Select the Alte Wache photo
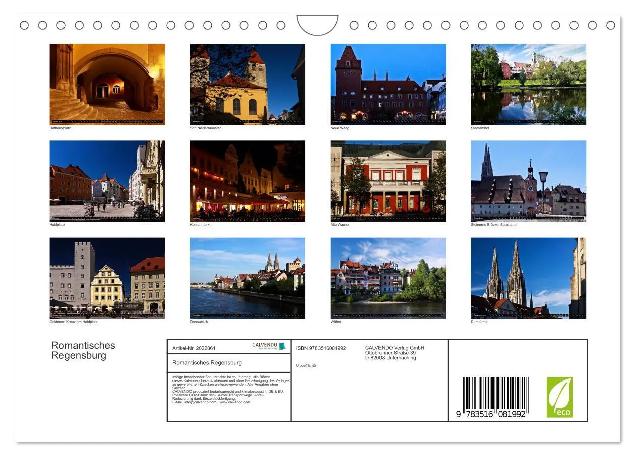 coord(388,181)
